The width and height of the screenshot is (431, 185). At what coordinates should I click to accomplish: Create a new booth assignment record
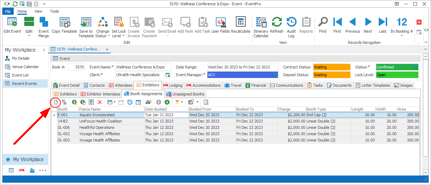(x=55, y=102)
